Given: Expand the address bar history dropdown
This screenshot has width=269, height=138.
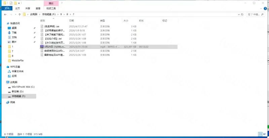Looking at the screenshot, I should click(238, 14).
